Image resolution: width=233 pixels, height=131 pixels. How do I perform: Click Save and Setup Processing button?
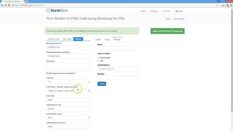coord(167,31)
